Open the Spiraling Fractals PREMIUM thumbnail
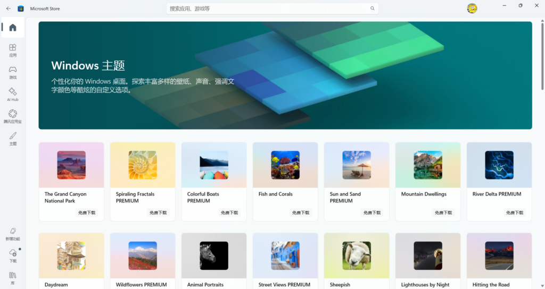 (143, 165)
